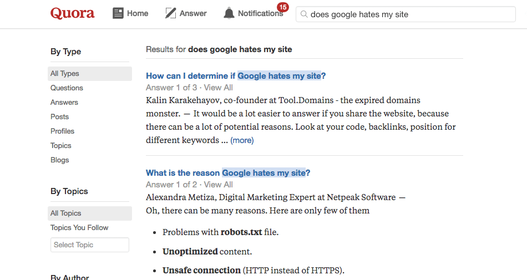The height and width of the screenshot is (280, 527).
Task: Filter results by Posts
Action: pyautogui.click(x=59, y=117)
